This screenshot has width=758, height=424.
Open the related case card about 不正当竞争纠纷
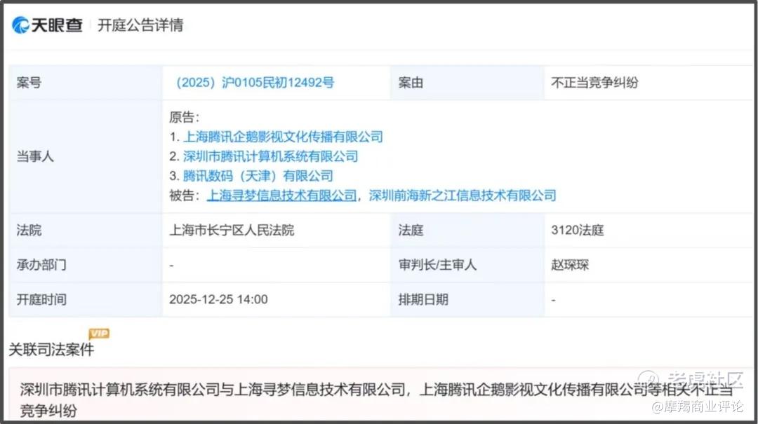380,394
